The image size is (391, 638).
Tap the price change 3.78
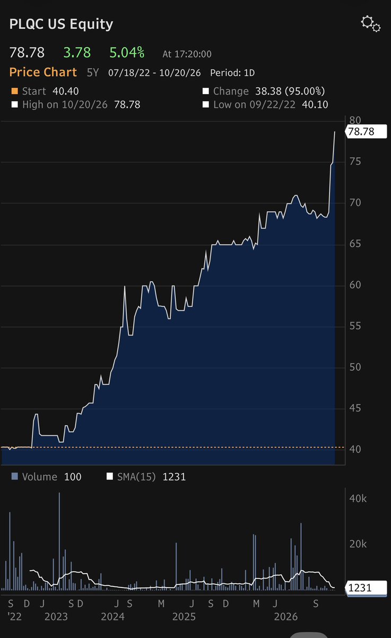click(x=77, y=53)
